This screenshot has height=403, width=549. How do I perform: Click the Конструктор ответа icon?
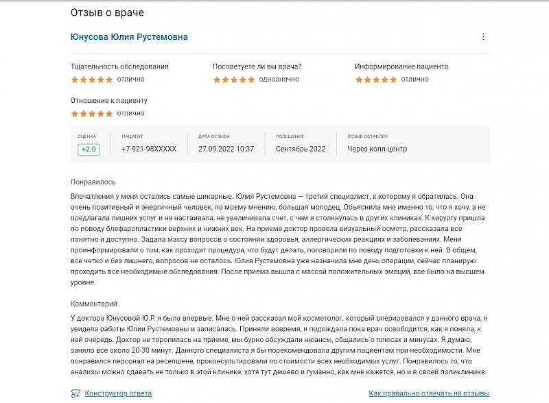coord(75,393)
